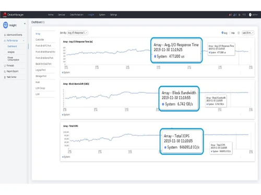
Task: Click the Report Export sidebar icon
Action: click(x=5, y=71)
